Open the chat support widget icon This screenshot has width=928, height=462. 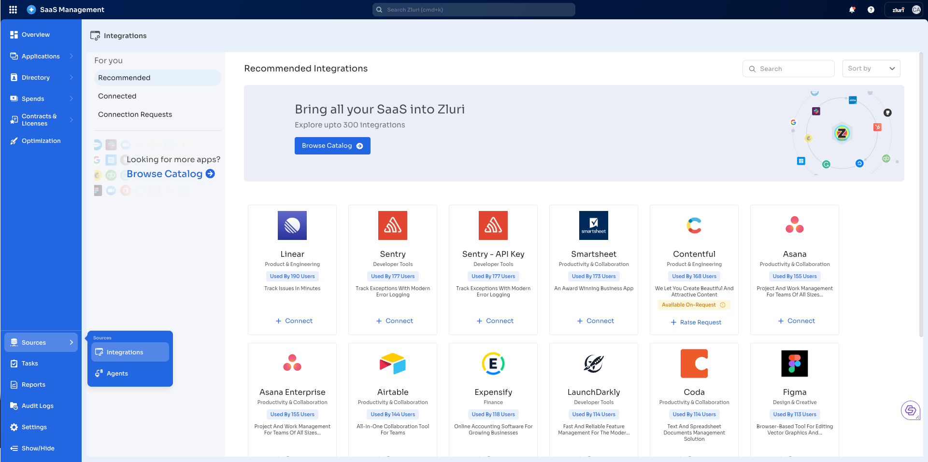point(911,410)
